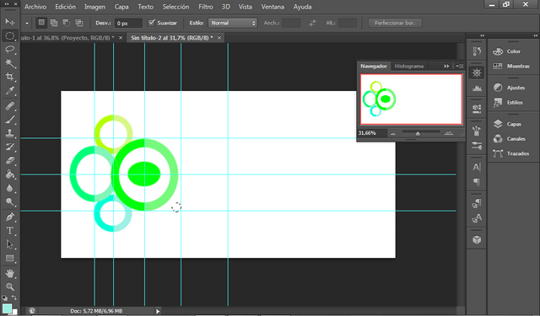Select the Lasso tool
Viewport: 540px width, 316px height.
coord(9,49)
